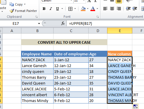Select column B header
The width and height of the screenshot is (144, 109).
tap(37, 31)
